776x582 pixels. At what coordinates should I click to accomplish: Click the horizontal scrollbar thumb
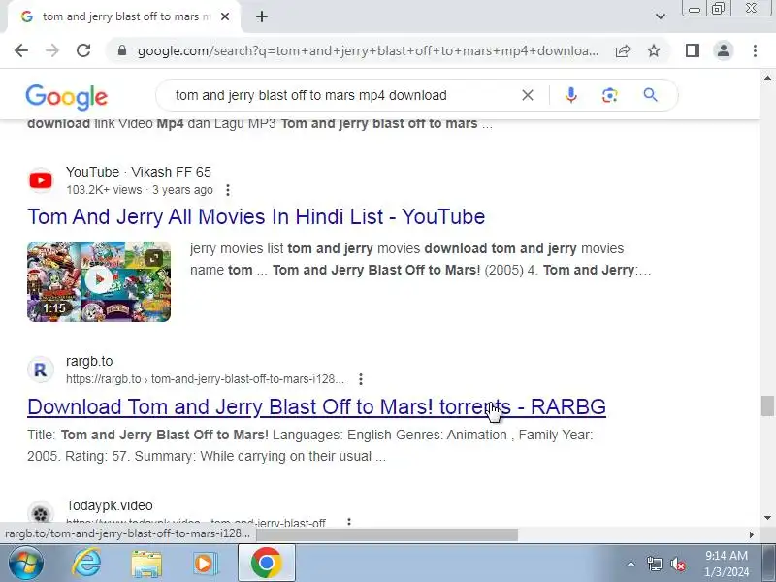pos(387,534)
